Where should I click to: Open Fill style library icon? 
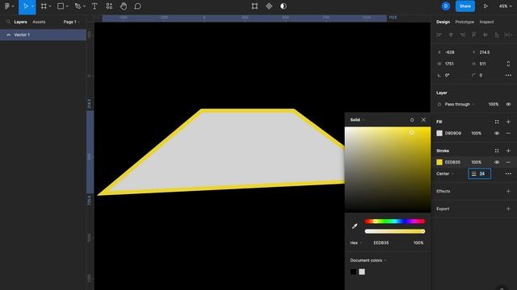pos(497,122)
